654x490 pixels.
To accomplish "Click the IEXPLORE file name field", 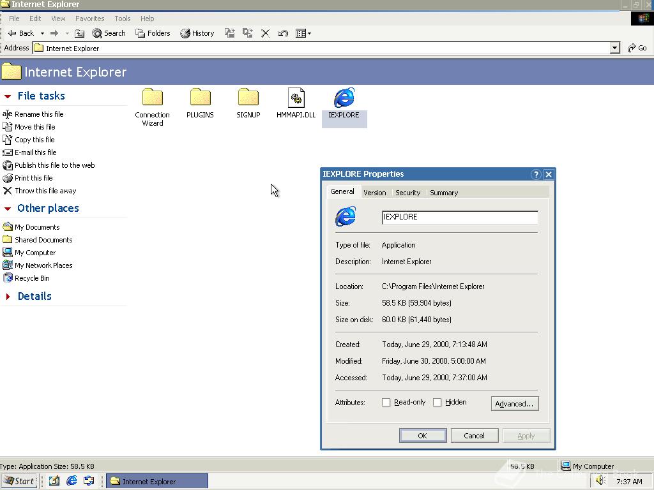I will [x=460, y=217].
